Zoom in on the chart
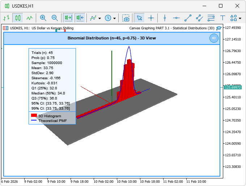The width and height of the screenshot is (246, 186). click(43, 18)
